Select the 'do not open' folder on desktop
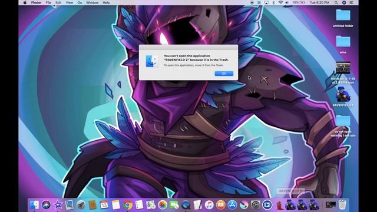Image resolution: width=377 pixels, height=212 pixels. pos(343,125)
